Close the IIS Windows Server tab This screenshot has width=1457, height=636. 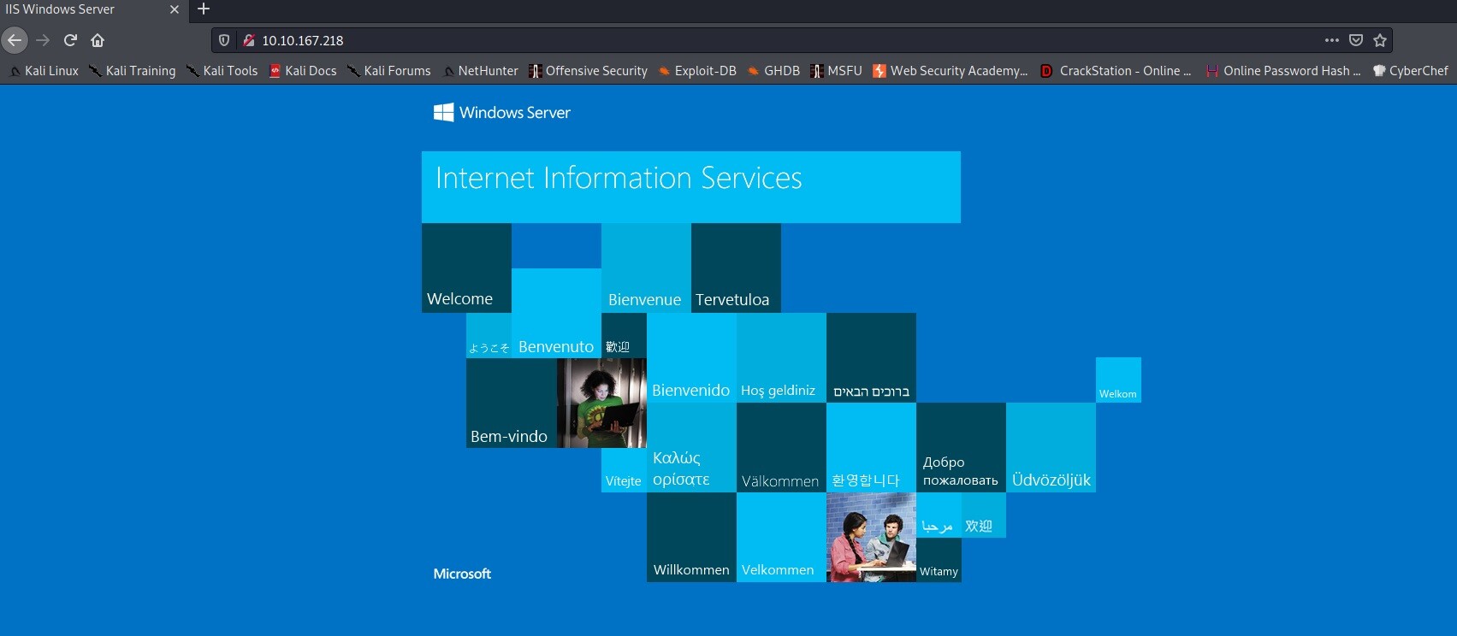(175, 9)
